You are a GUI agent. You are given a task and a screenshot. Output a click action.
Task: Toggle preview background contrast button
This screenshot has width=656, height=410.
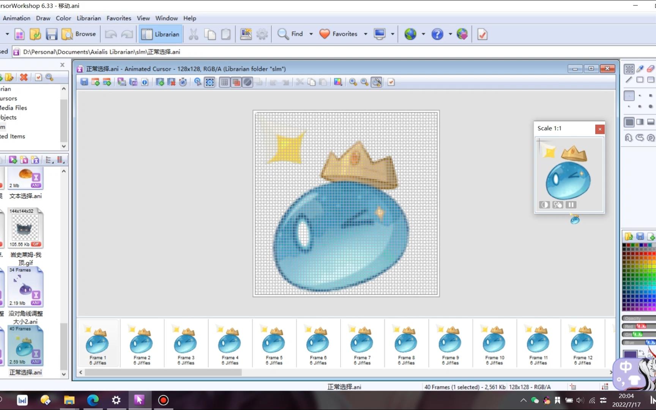point(544,205)
